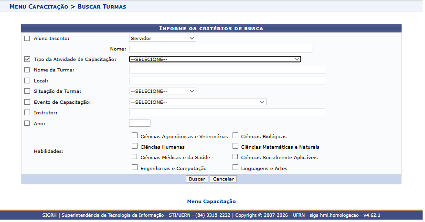
Task: Focus the Ano input box
Action: click(139, 123)
